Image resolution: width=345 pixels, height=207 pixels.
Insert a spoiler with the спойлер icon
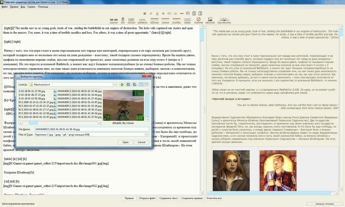tap(198, 19)
